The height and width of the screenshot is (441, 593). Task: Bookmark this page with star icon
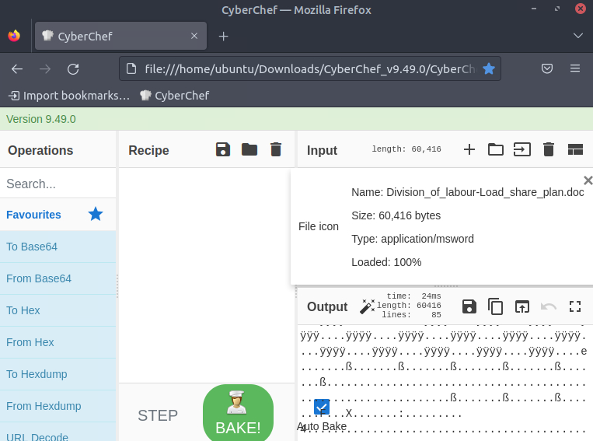point(489,68)
